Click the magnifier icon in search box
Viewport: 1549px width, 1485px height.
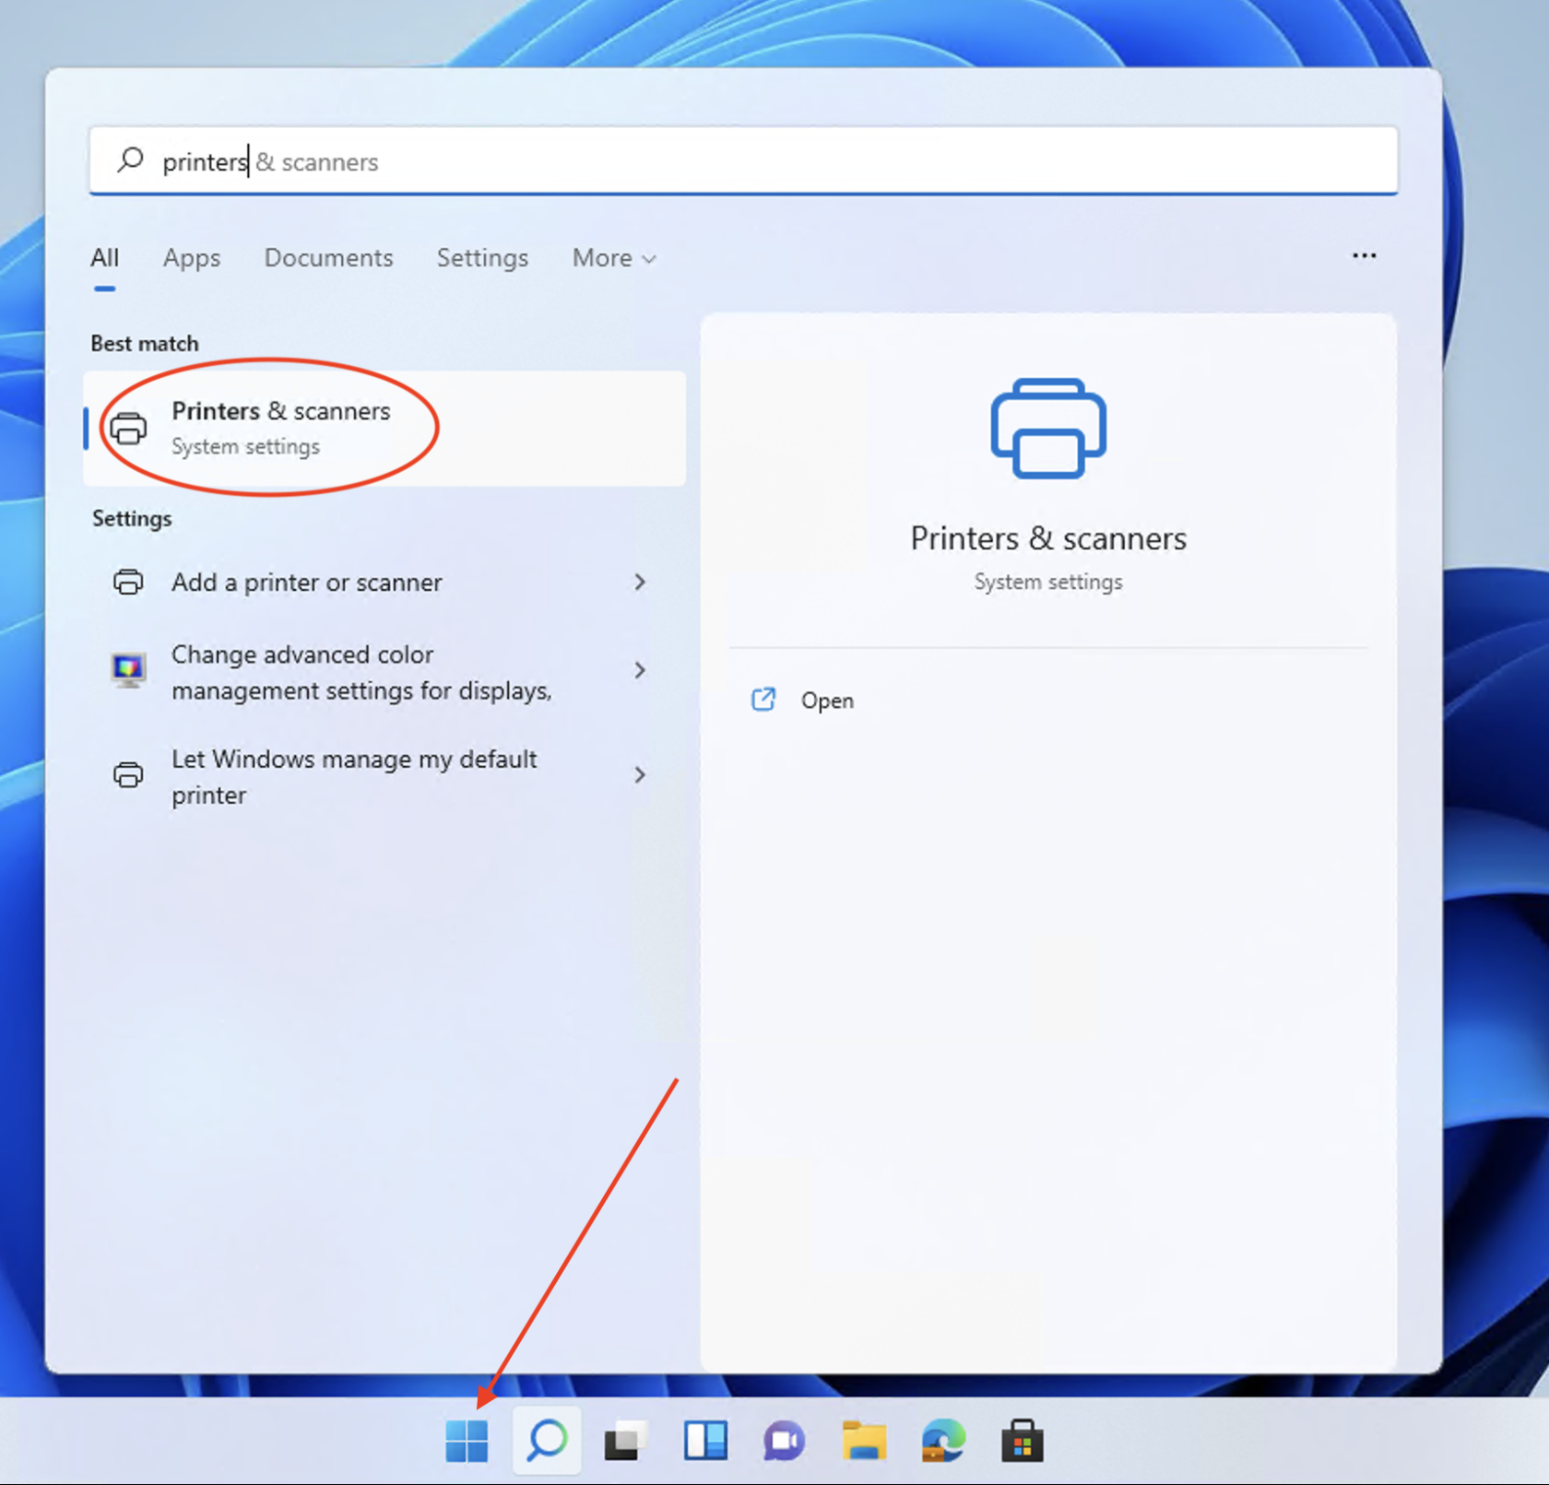tap(130, 160)
